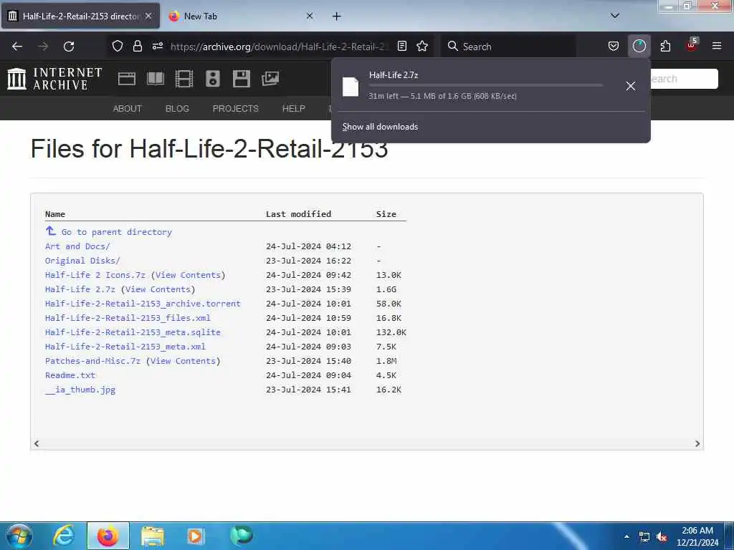Open a new tab with plus button
Viewport: 734px width, 550px height.
click(x=337, y=16)
